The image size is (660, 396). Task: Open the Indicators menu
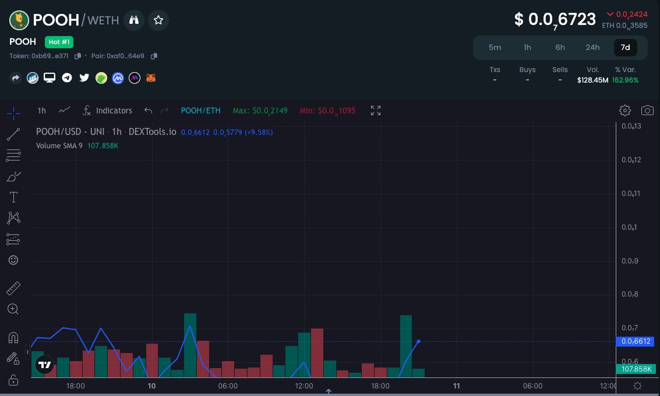[x=108, y=110]
